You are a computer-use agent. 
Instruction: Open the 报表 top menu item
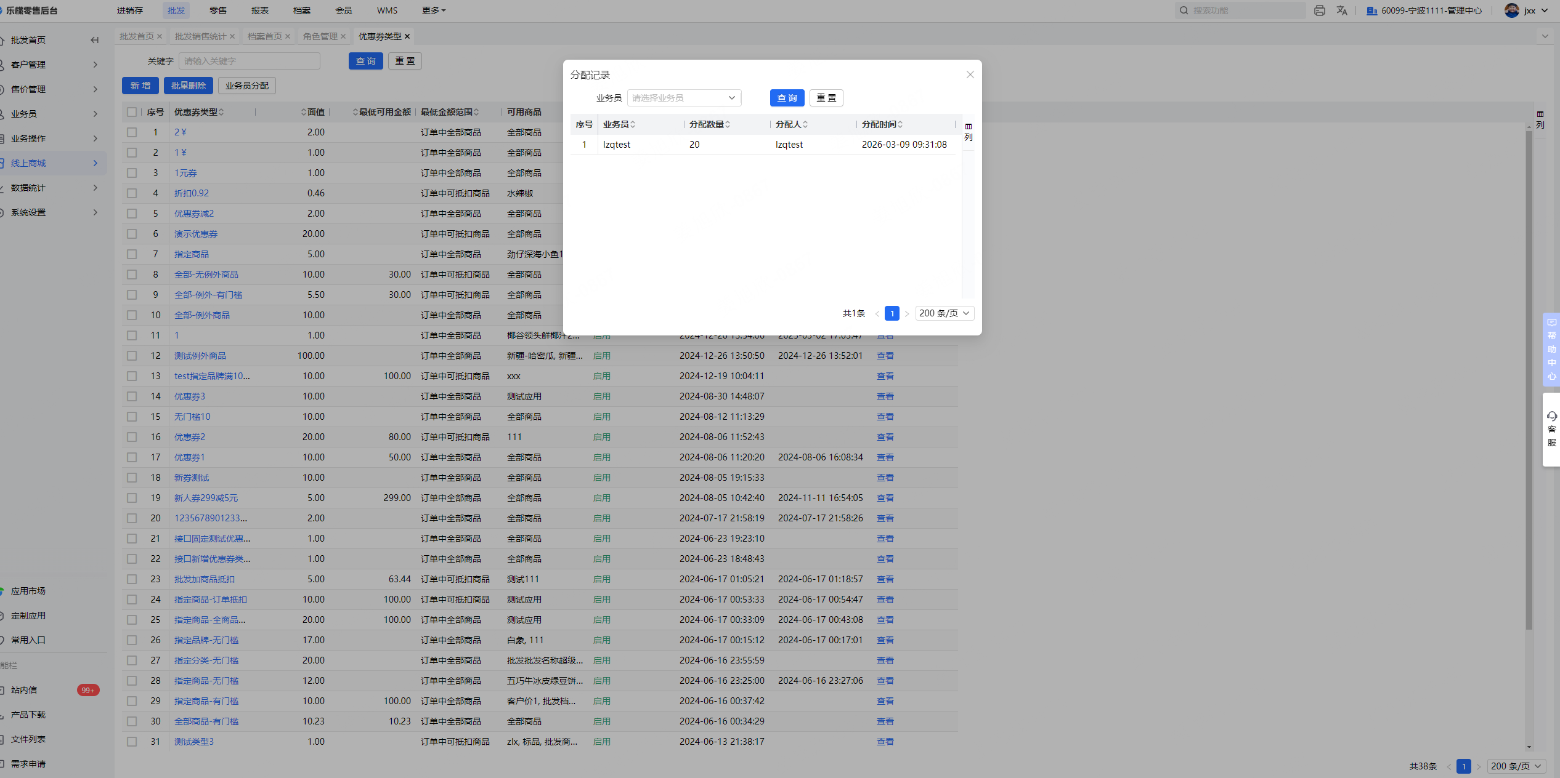(260, 10)
